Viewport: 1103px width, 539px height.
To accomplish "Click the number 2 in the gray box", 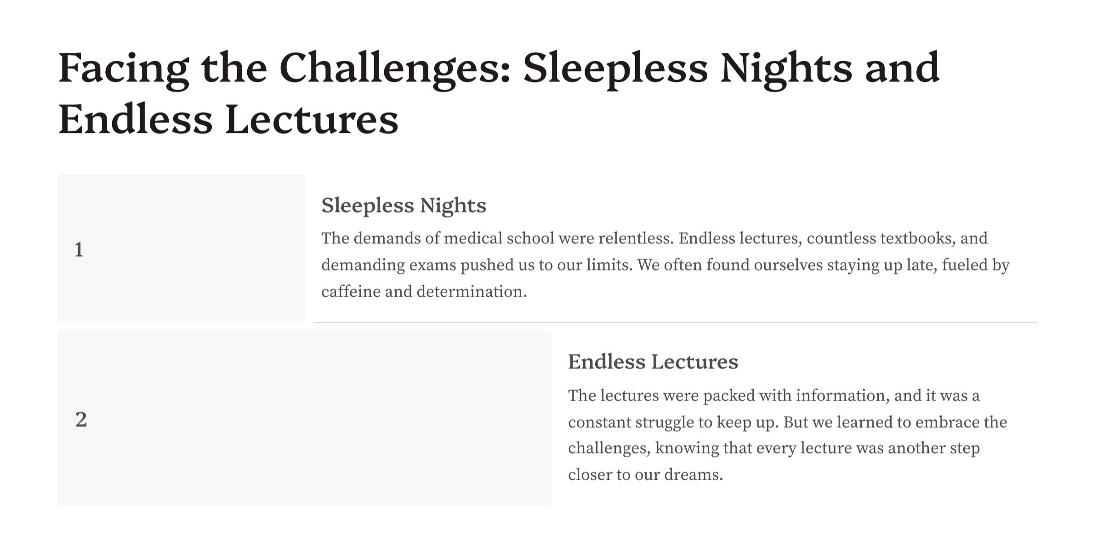I will click(x=81, y=419).
